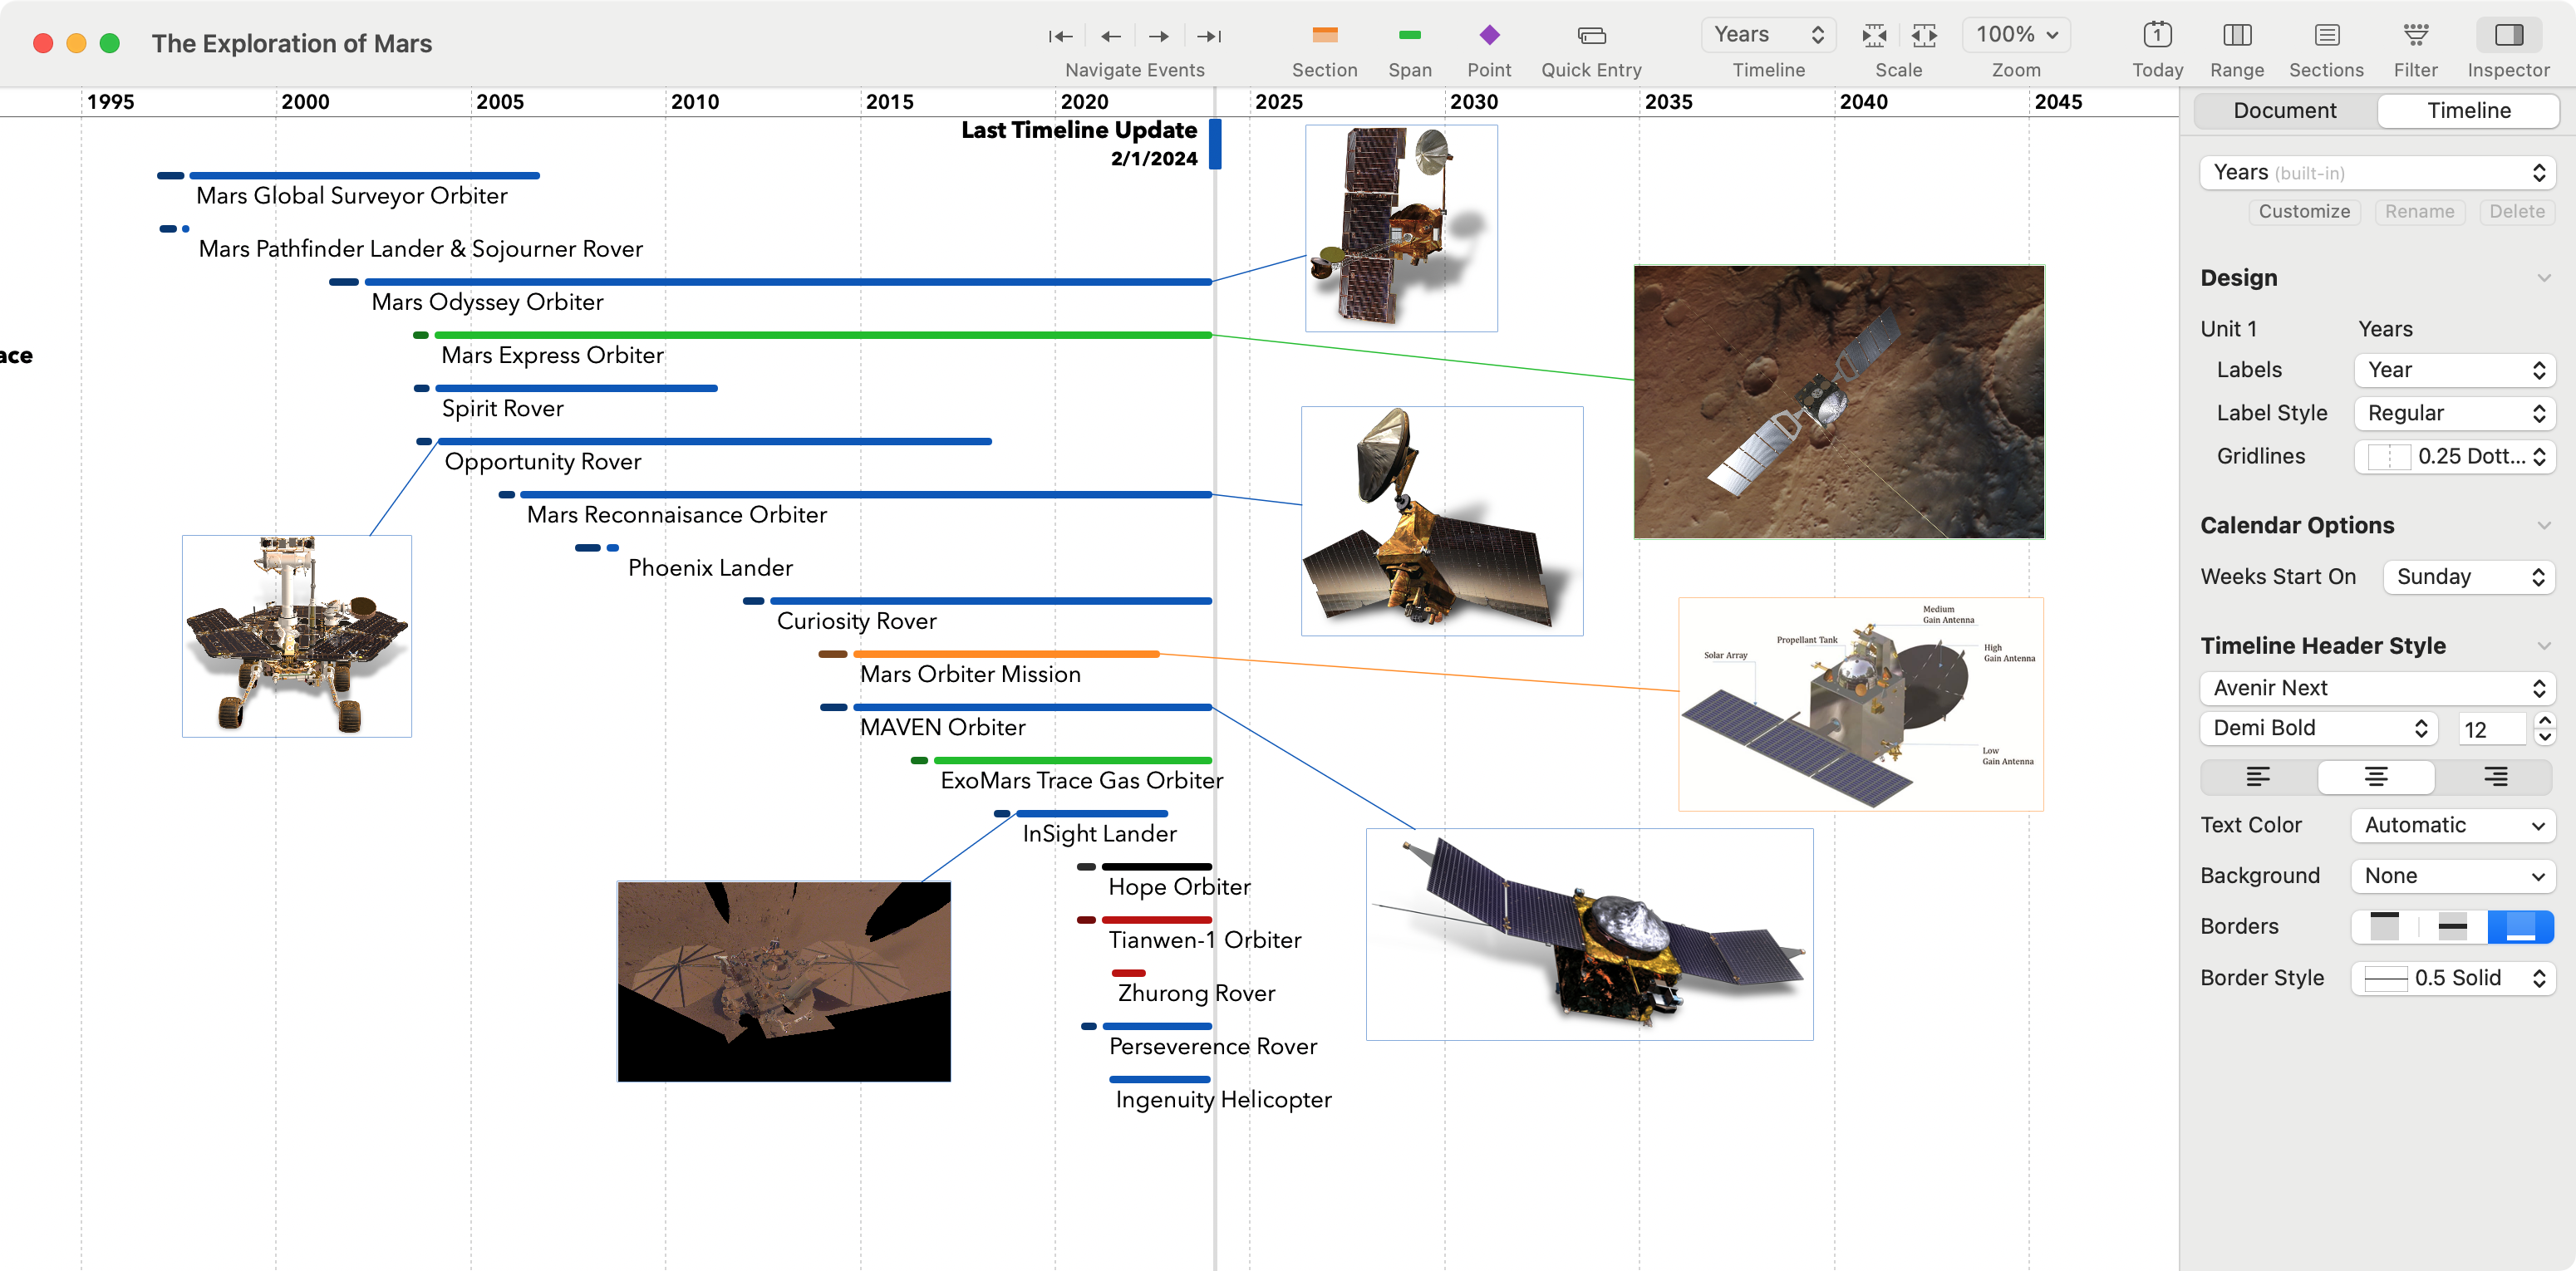Change the Labels setting from Year
This screenshot has height=1271, width=2576.
pyautogui.click(x=2454, y=370)
